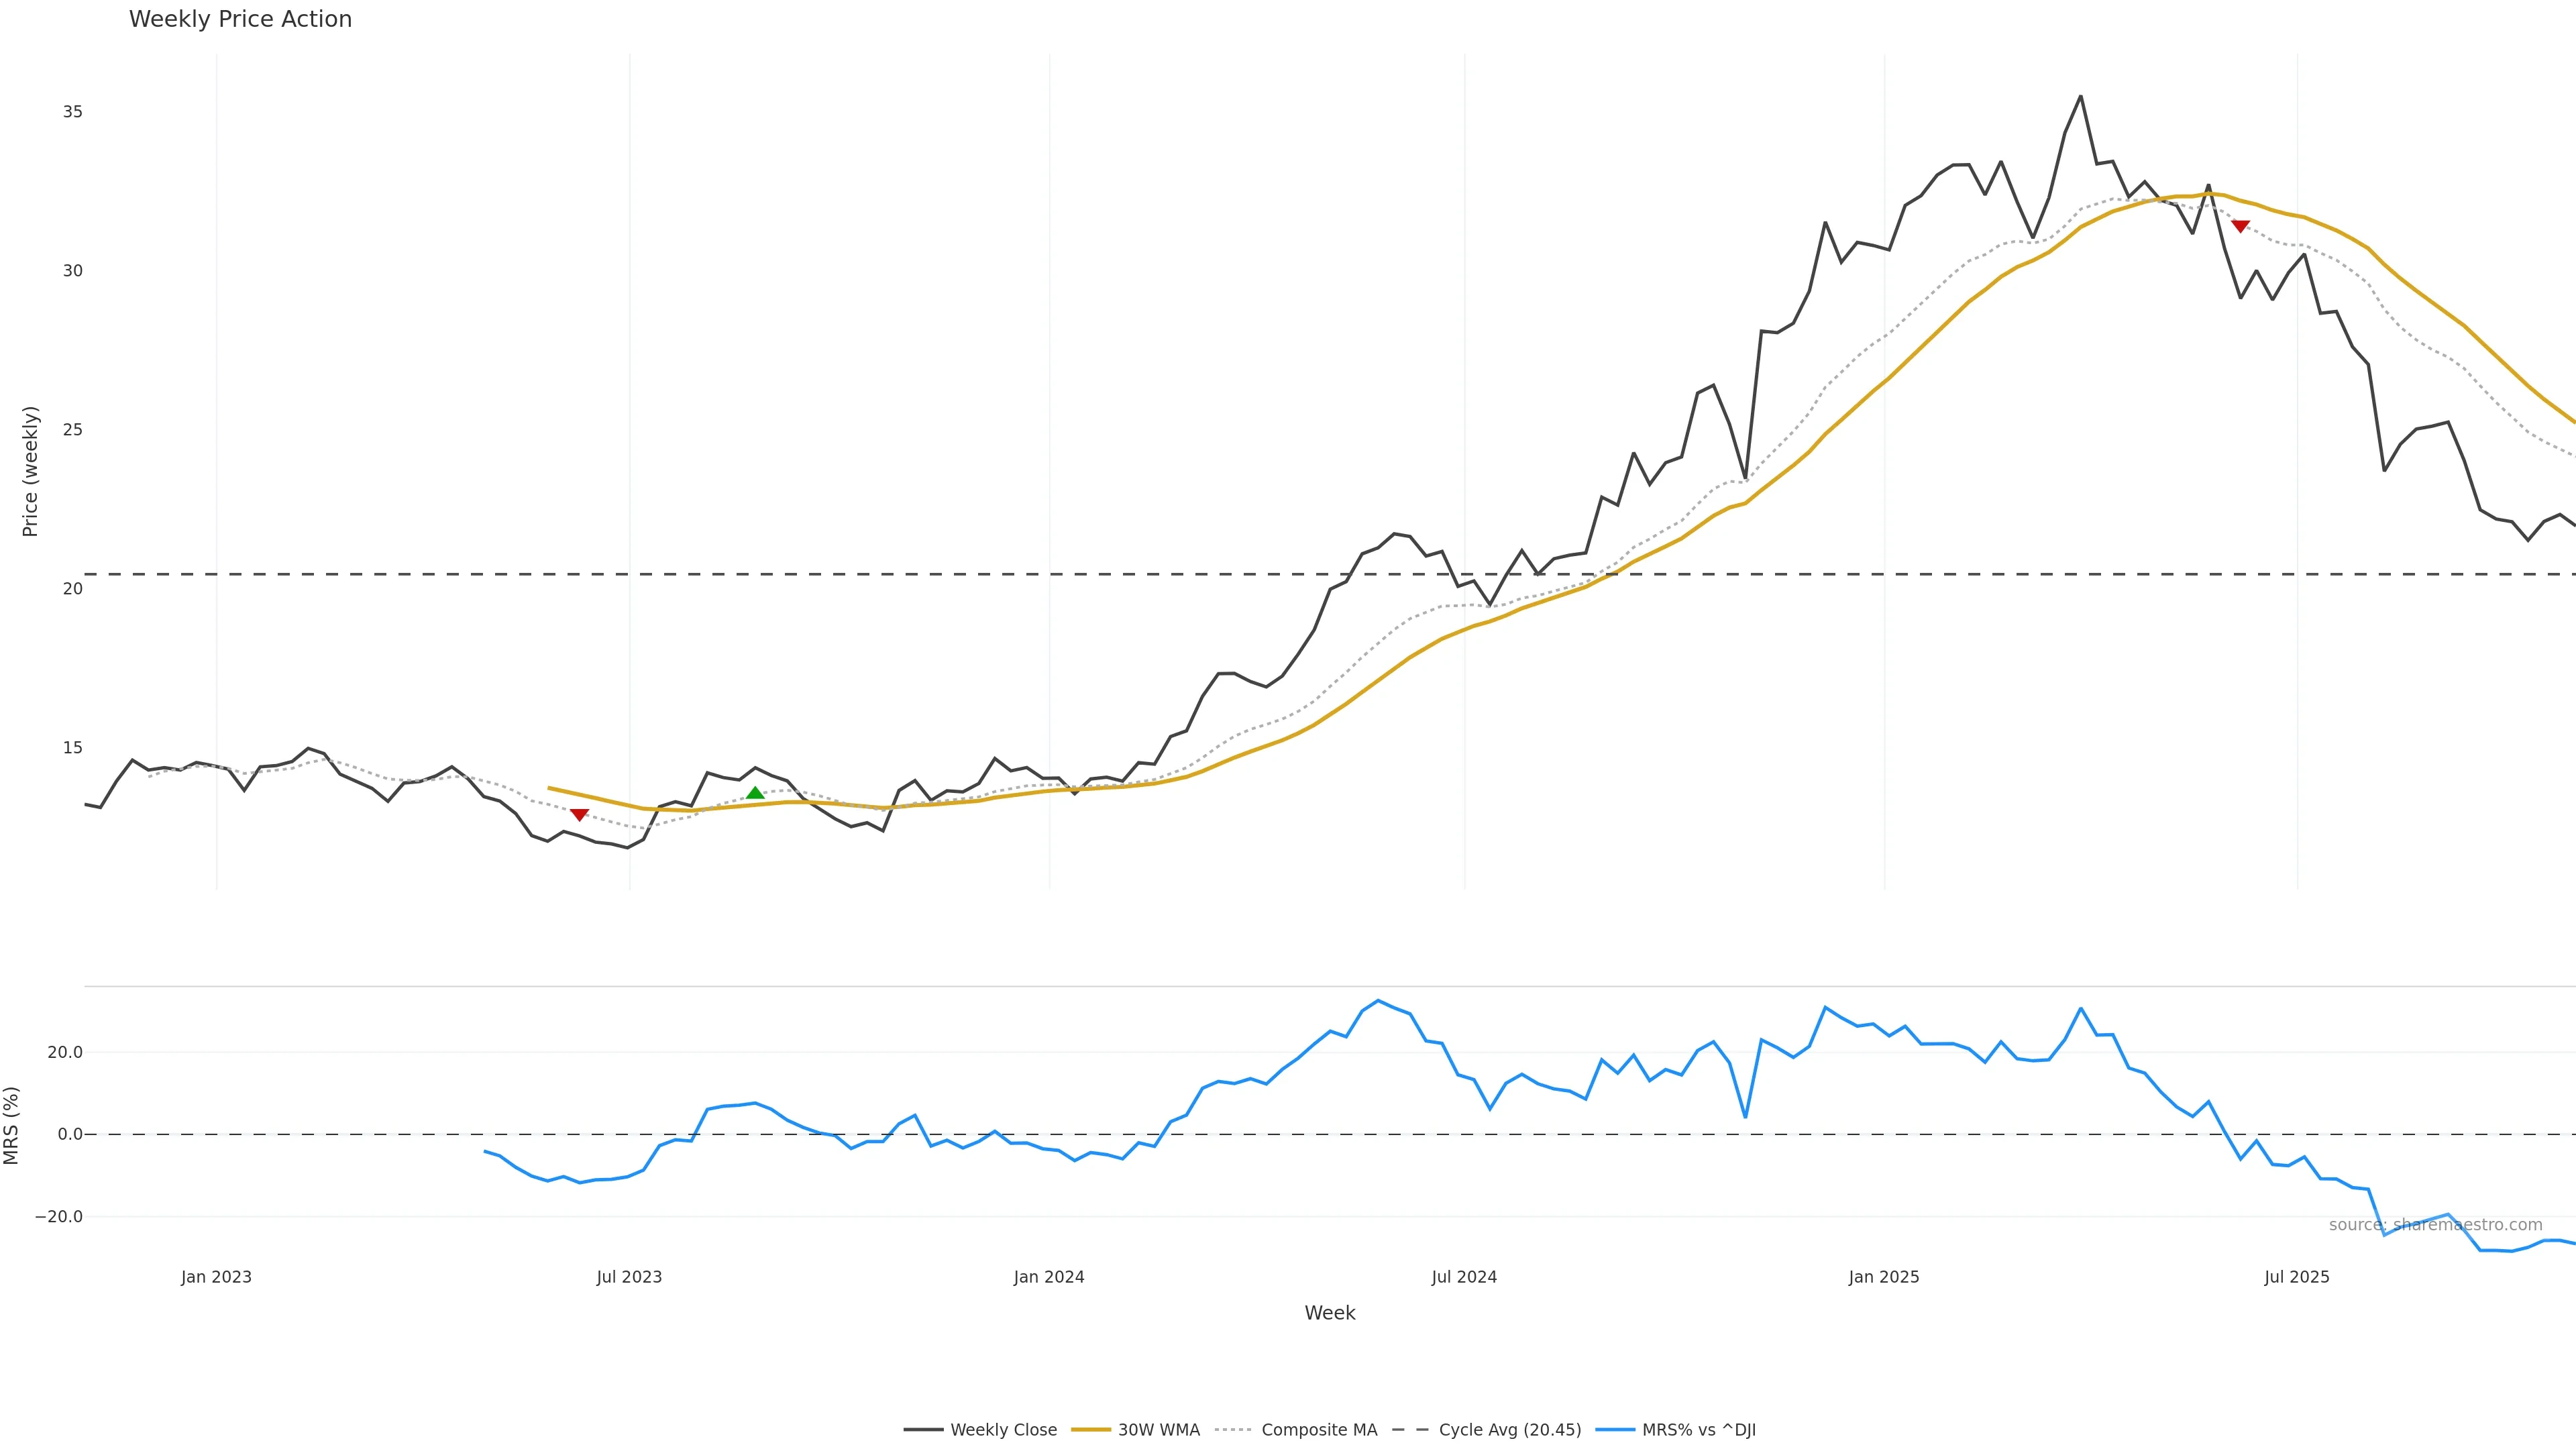Toggle the MRS% vs ^DJI legend label

1698,1430
